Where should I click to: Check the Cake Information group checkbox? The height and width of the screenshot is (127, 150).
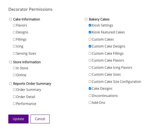[10, 19]
